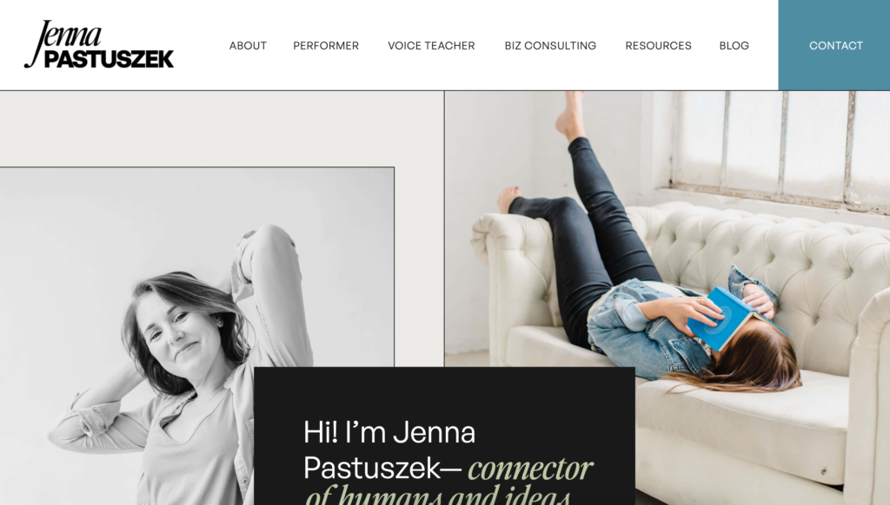The image size is (890, 505).
Task: Open the About page
Action: point(248,45)
